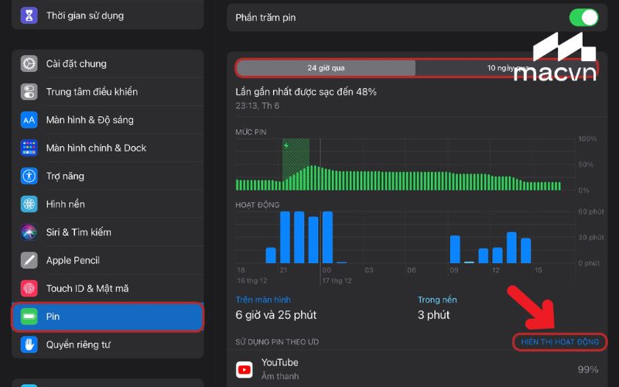619x387 pixels.
Task: Tap the Âm thanh subtitle under YouTube
Action: (x=280, y=376)
